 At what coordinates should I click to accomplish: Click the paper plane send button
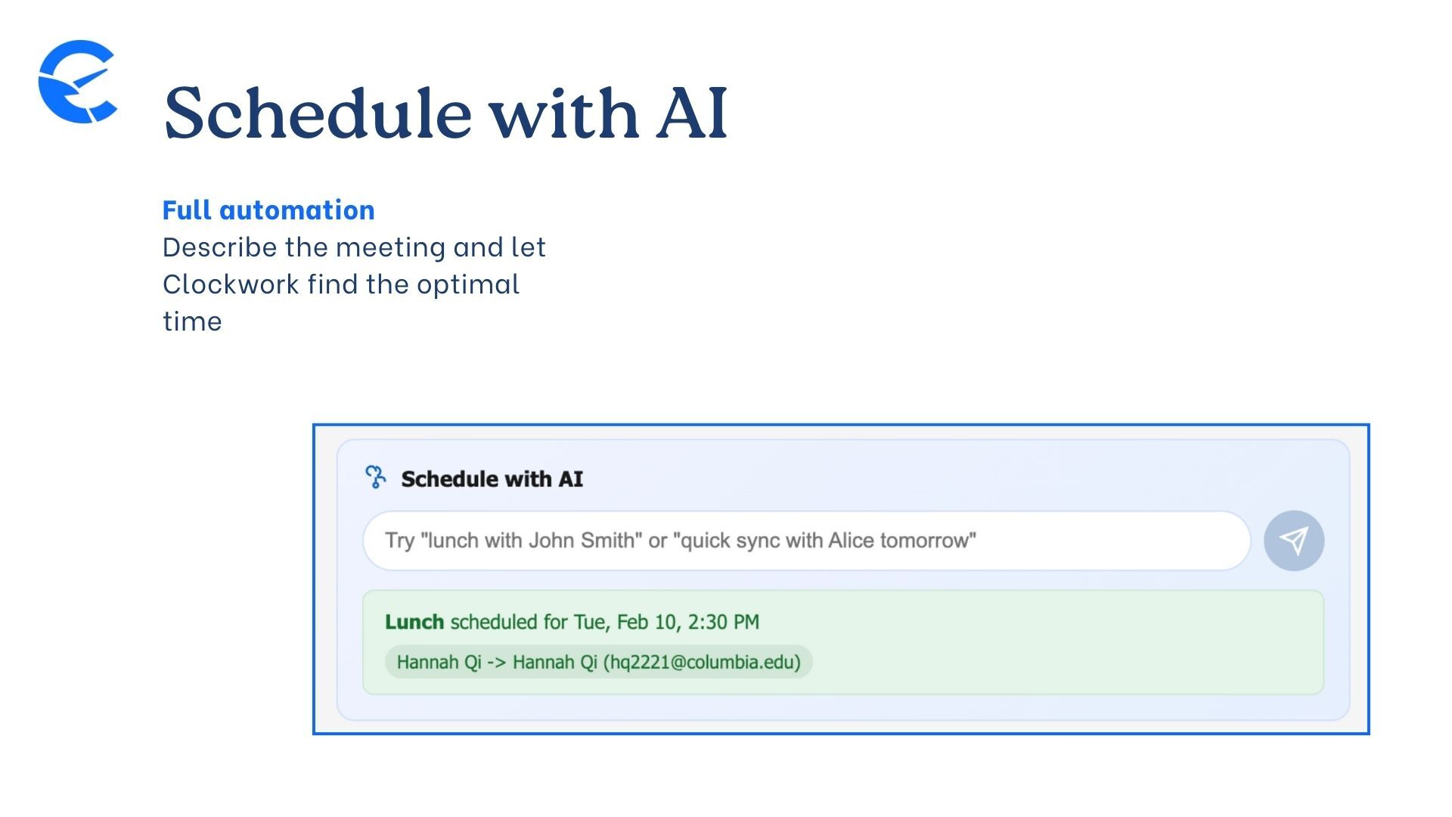pyautogui.click(x=1293, y=540)
